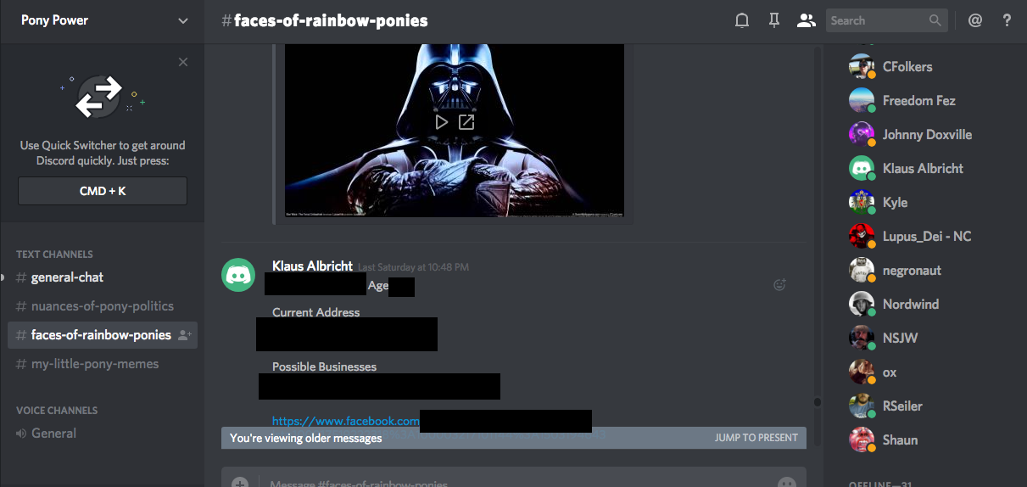Click invite icon on faces-of-rainbow-ponies channel
This screenshot has height=487, width=1027.
pyautogui.click(x=184, y=335)
